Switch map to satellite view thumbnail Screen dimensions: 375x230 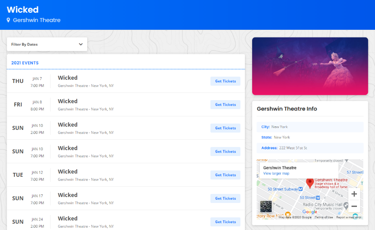pos(266,207)
